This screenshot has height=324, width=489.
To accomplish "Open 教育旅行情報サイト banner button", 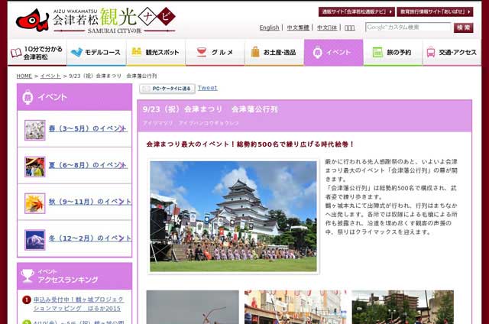I will click(x=435, y=11).
